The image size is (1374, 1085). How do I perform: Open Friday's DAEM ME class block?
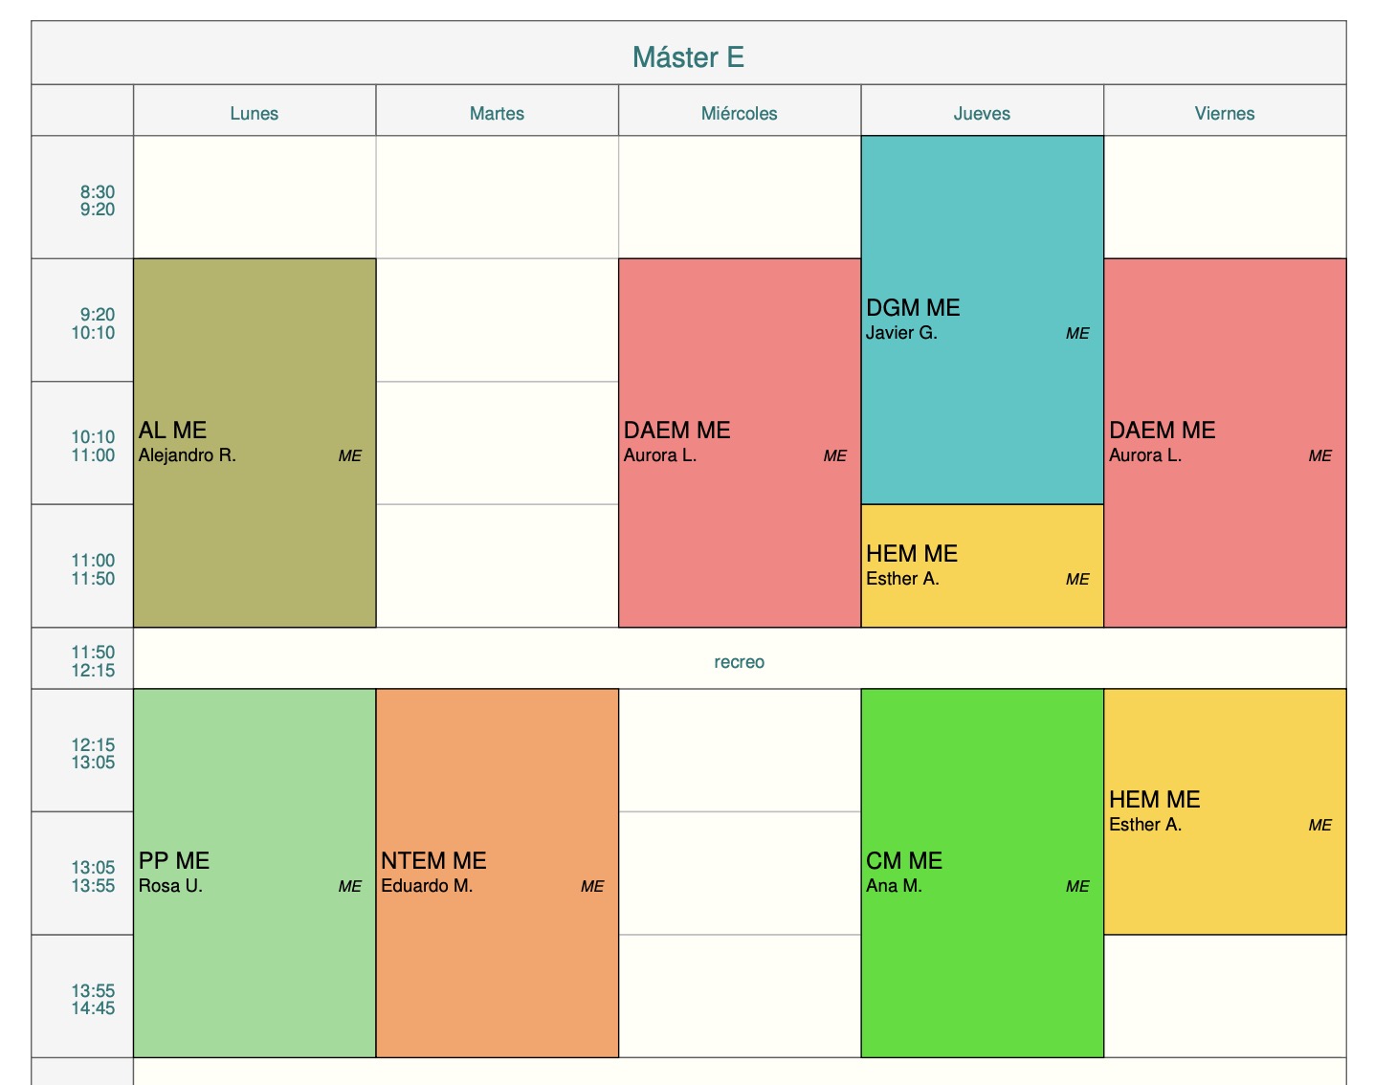pyautogui.click(x=1225, y=442)
